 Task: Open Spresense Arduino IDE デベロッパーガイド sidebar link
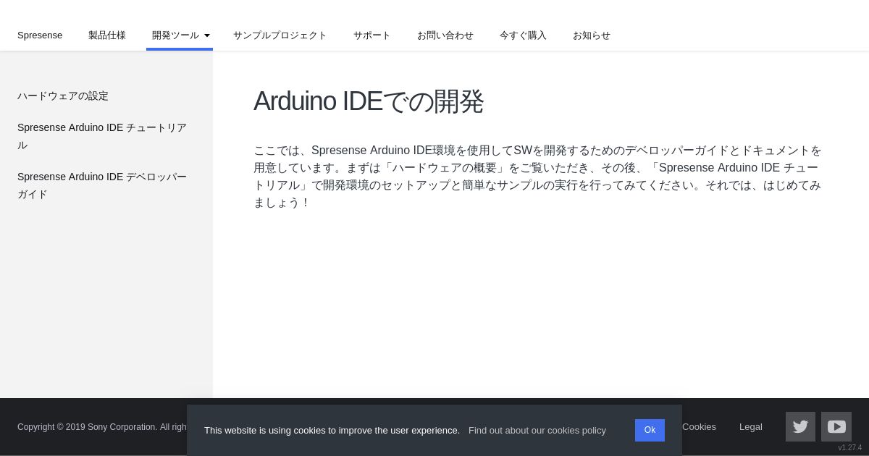pyautogui.click(x=102, y=185)
